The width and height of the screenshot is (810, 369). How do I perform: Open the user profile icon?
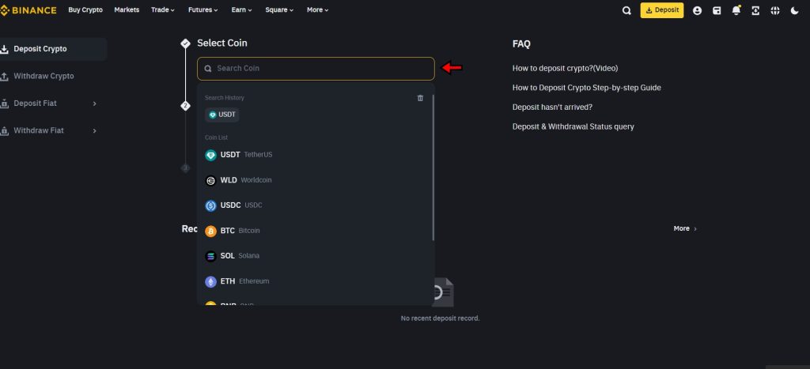click(697, 10)
